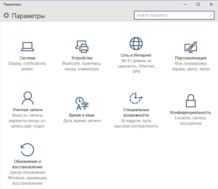Click the globe icon for Сеть и Интернет
The image size is (218, 189).
(136, 44)
